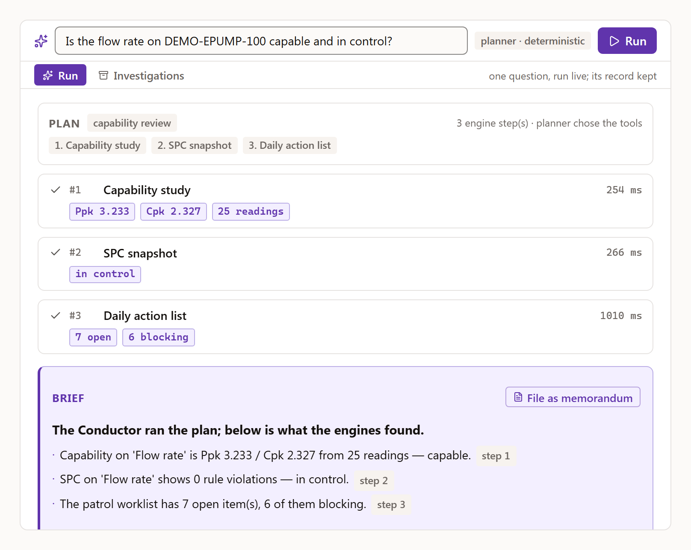Click the 3. Daily action list chip
691x550 pixels.
pos(290,145)
